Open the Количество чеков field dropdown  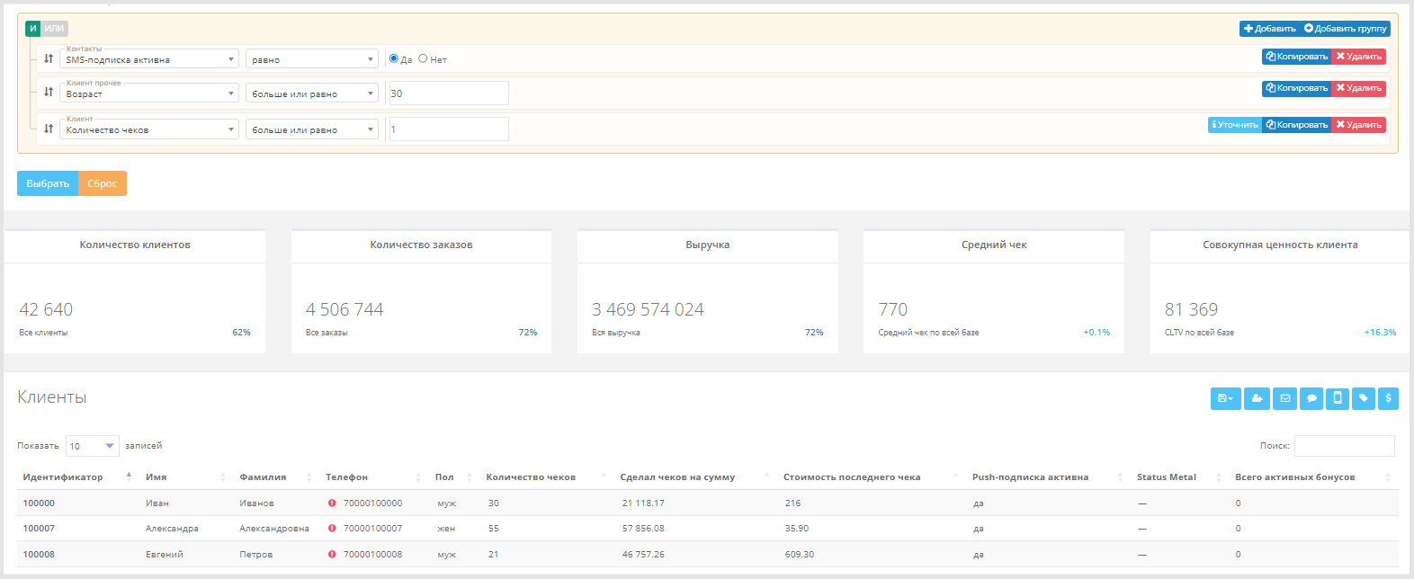(x=149, y=129)
